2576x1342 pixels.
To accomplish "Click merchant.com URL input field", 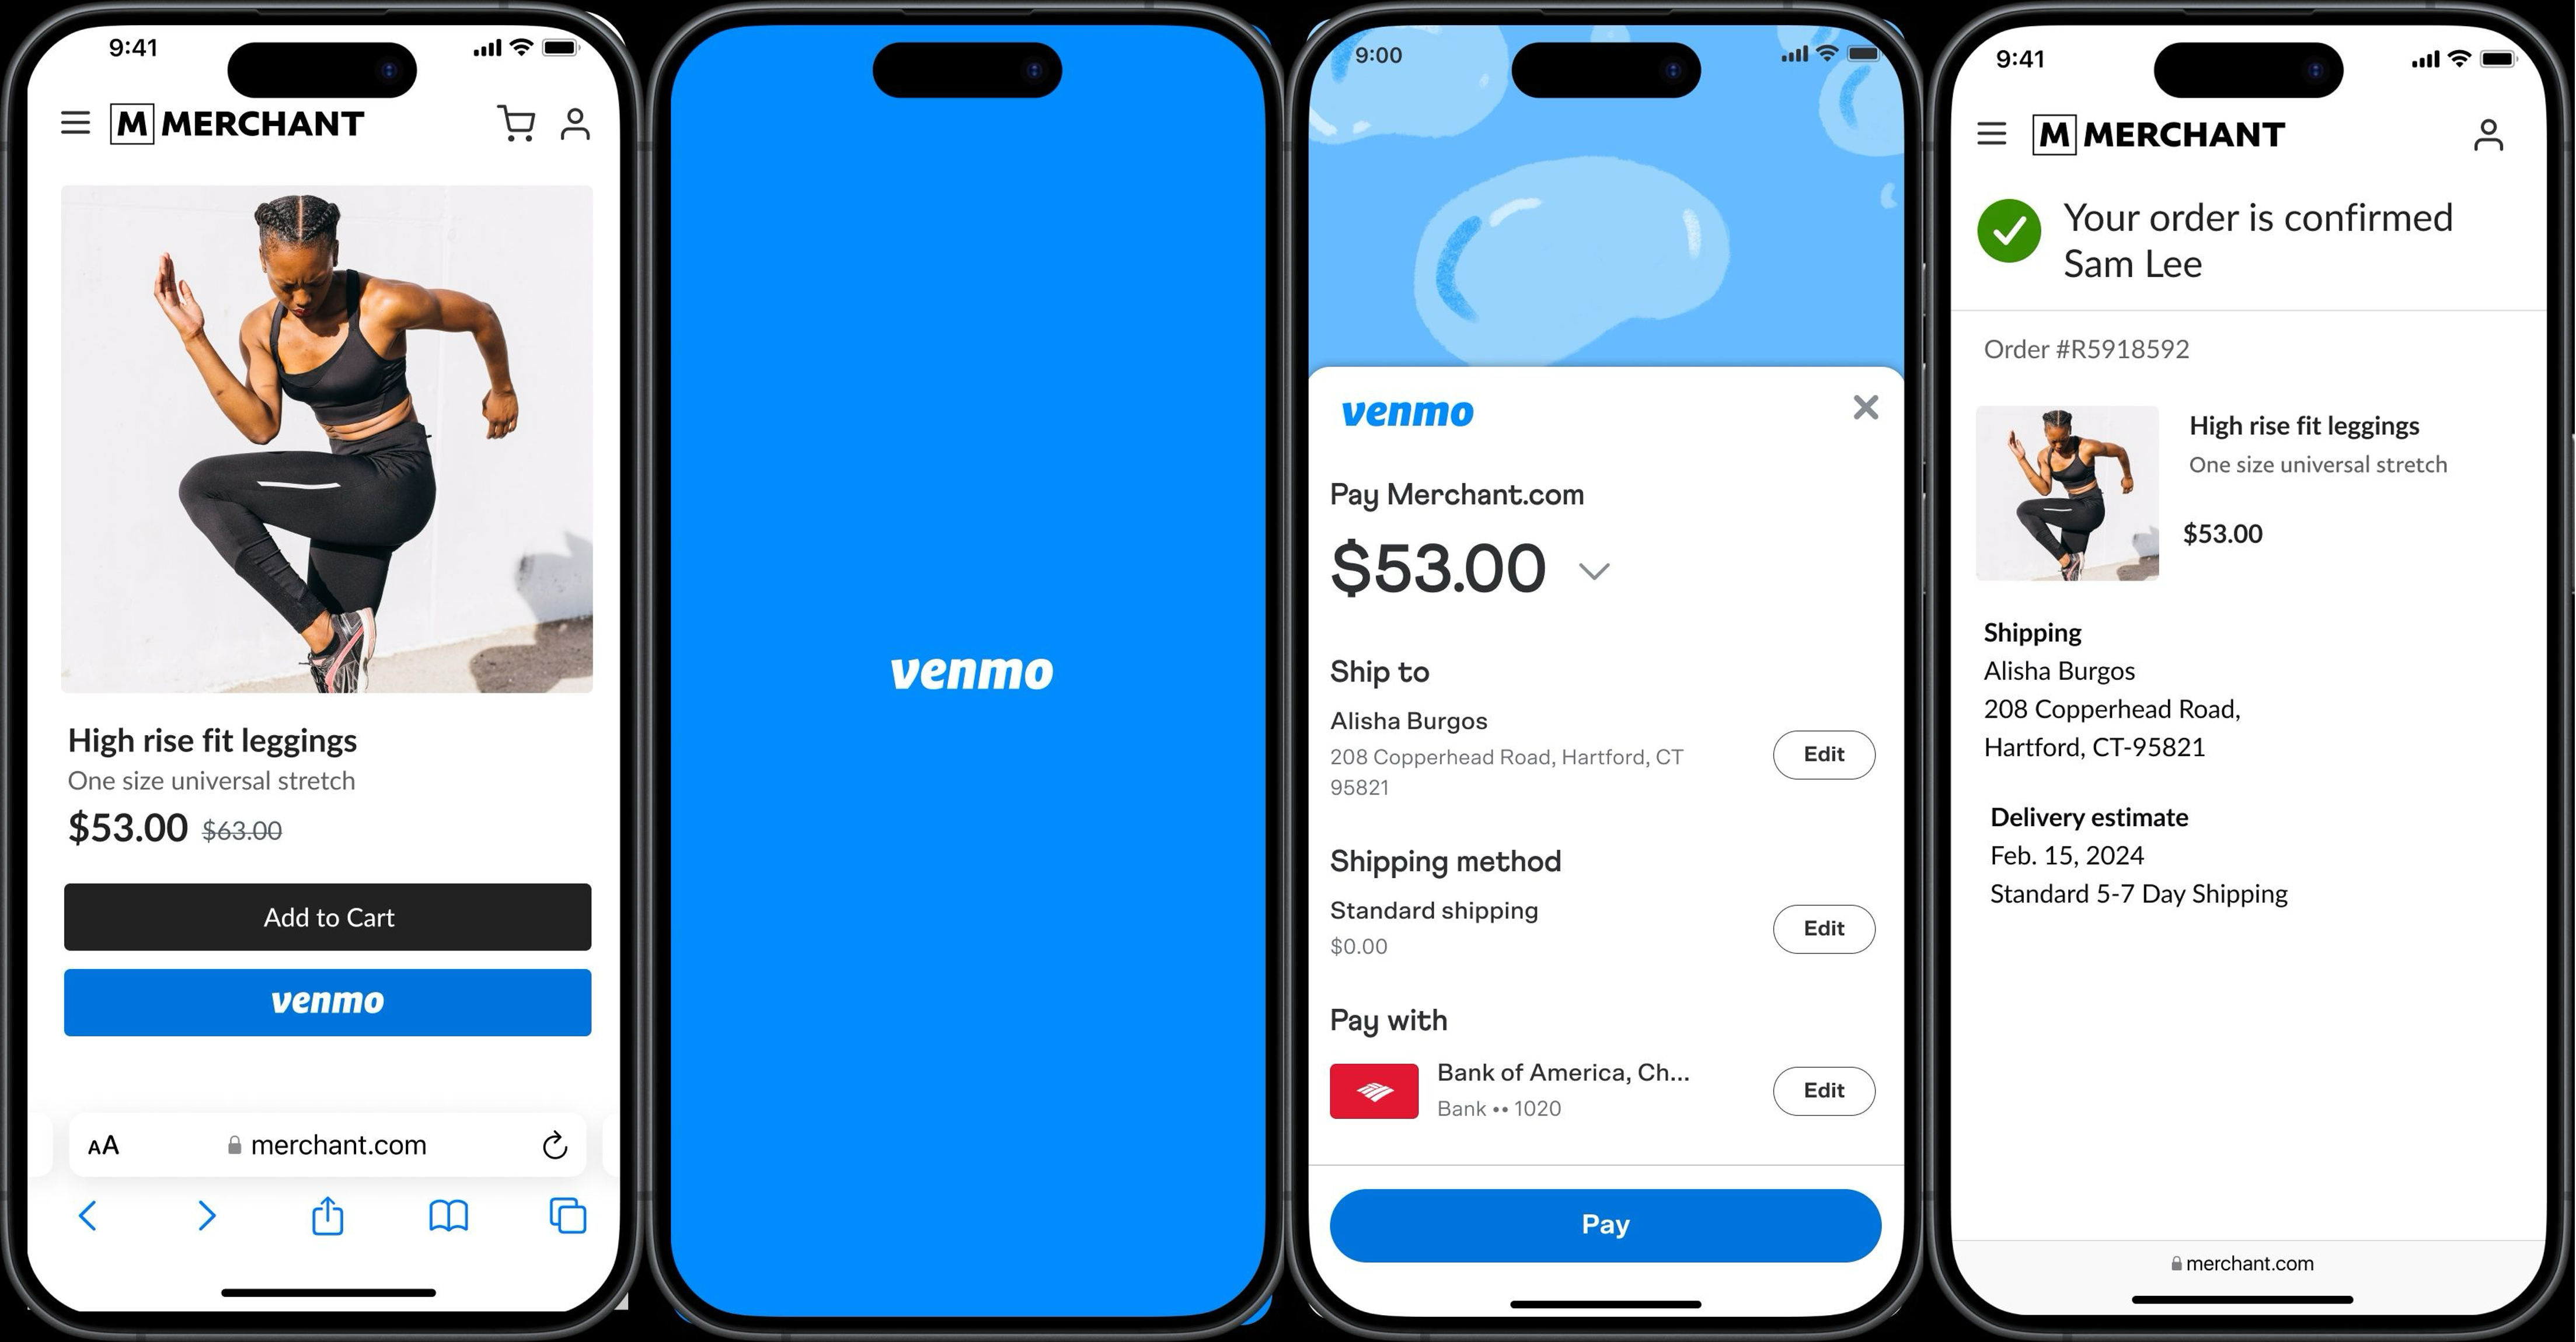I will coord(327,1144).
